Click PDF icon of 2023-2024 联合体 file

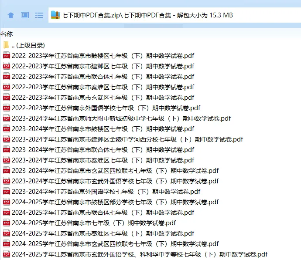coord(7,150)
